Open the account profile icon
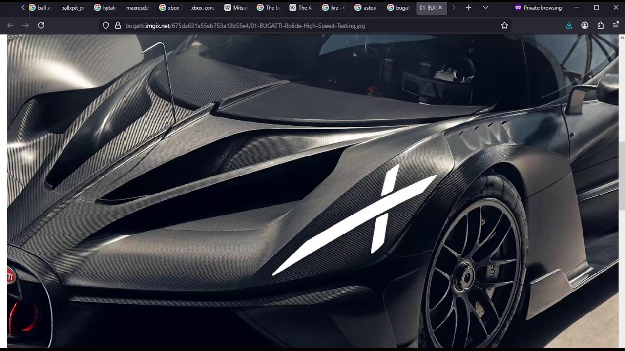625x351 pixels. point(585,25)
